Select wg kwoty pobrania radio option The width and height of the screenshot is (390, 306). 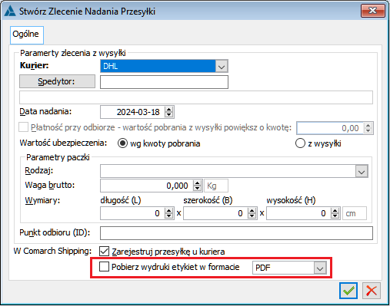[122, 143]
